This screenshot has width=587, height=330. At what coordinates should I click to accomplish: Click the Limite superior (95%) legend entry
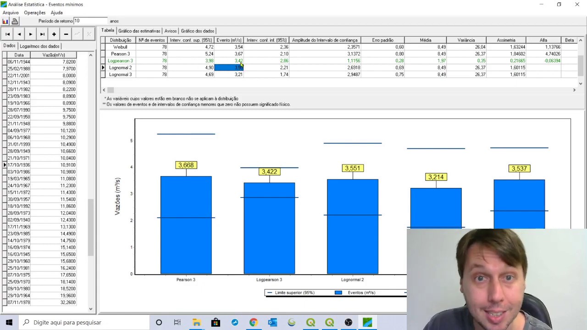click(291, 293)
